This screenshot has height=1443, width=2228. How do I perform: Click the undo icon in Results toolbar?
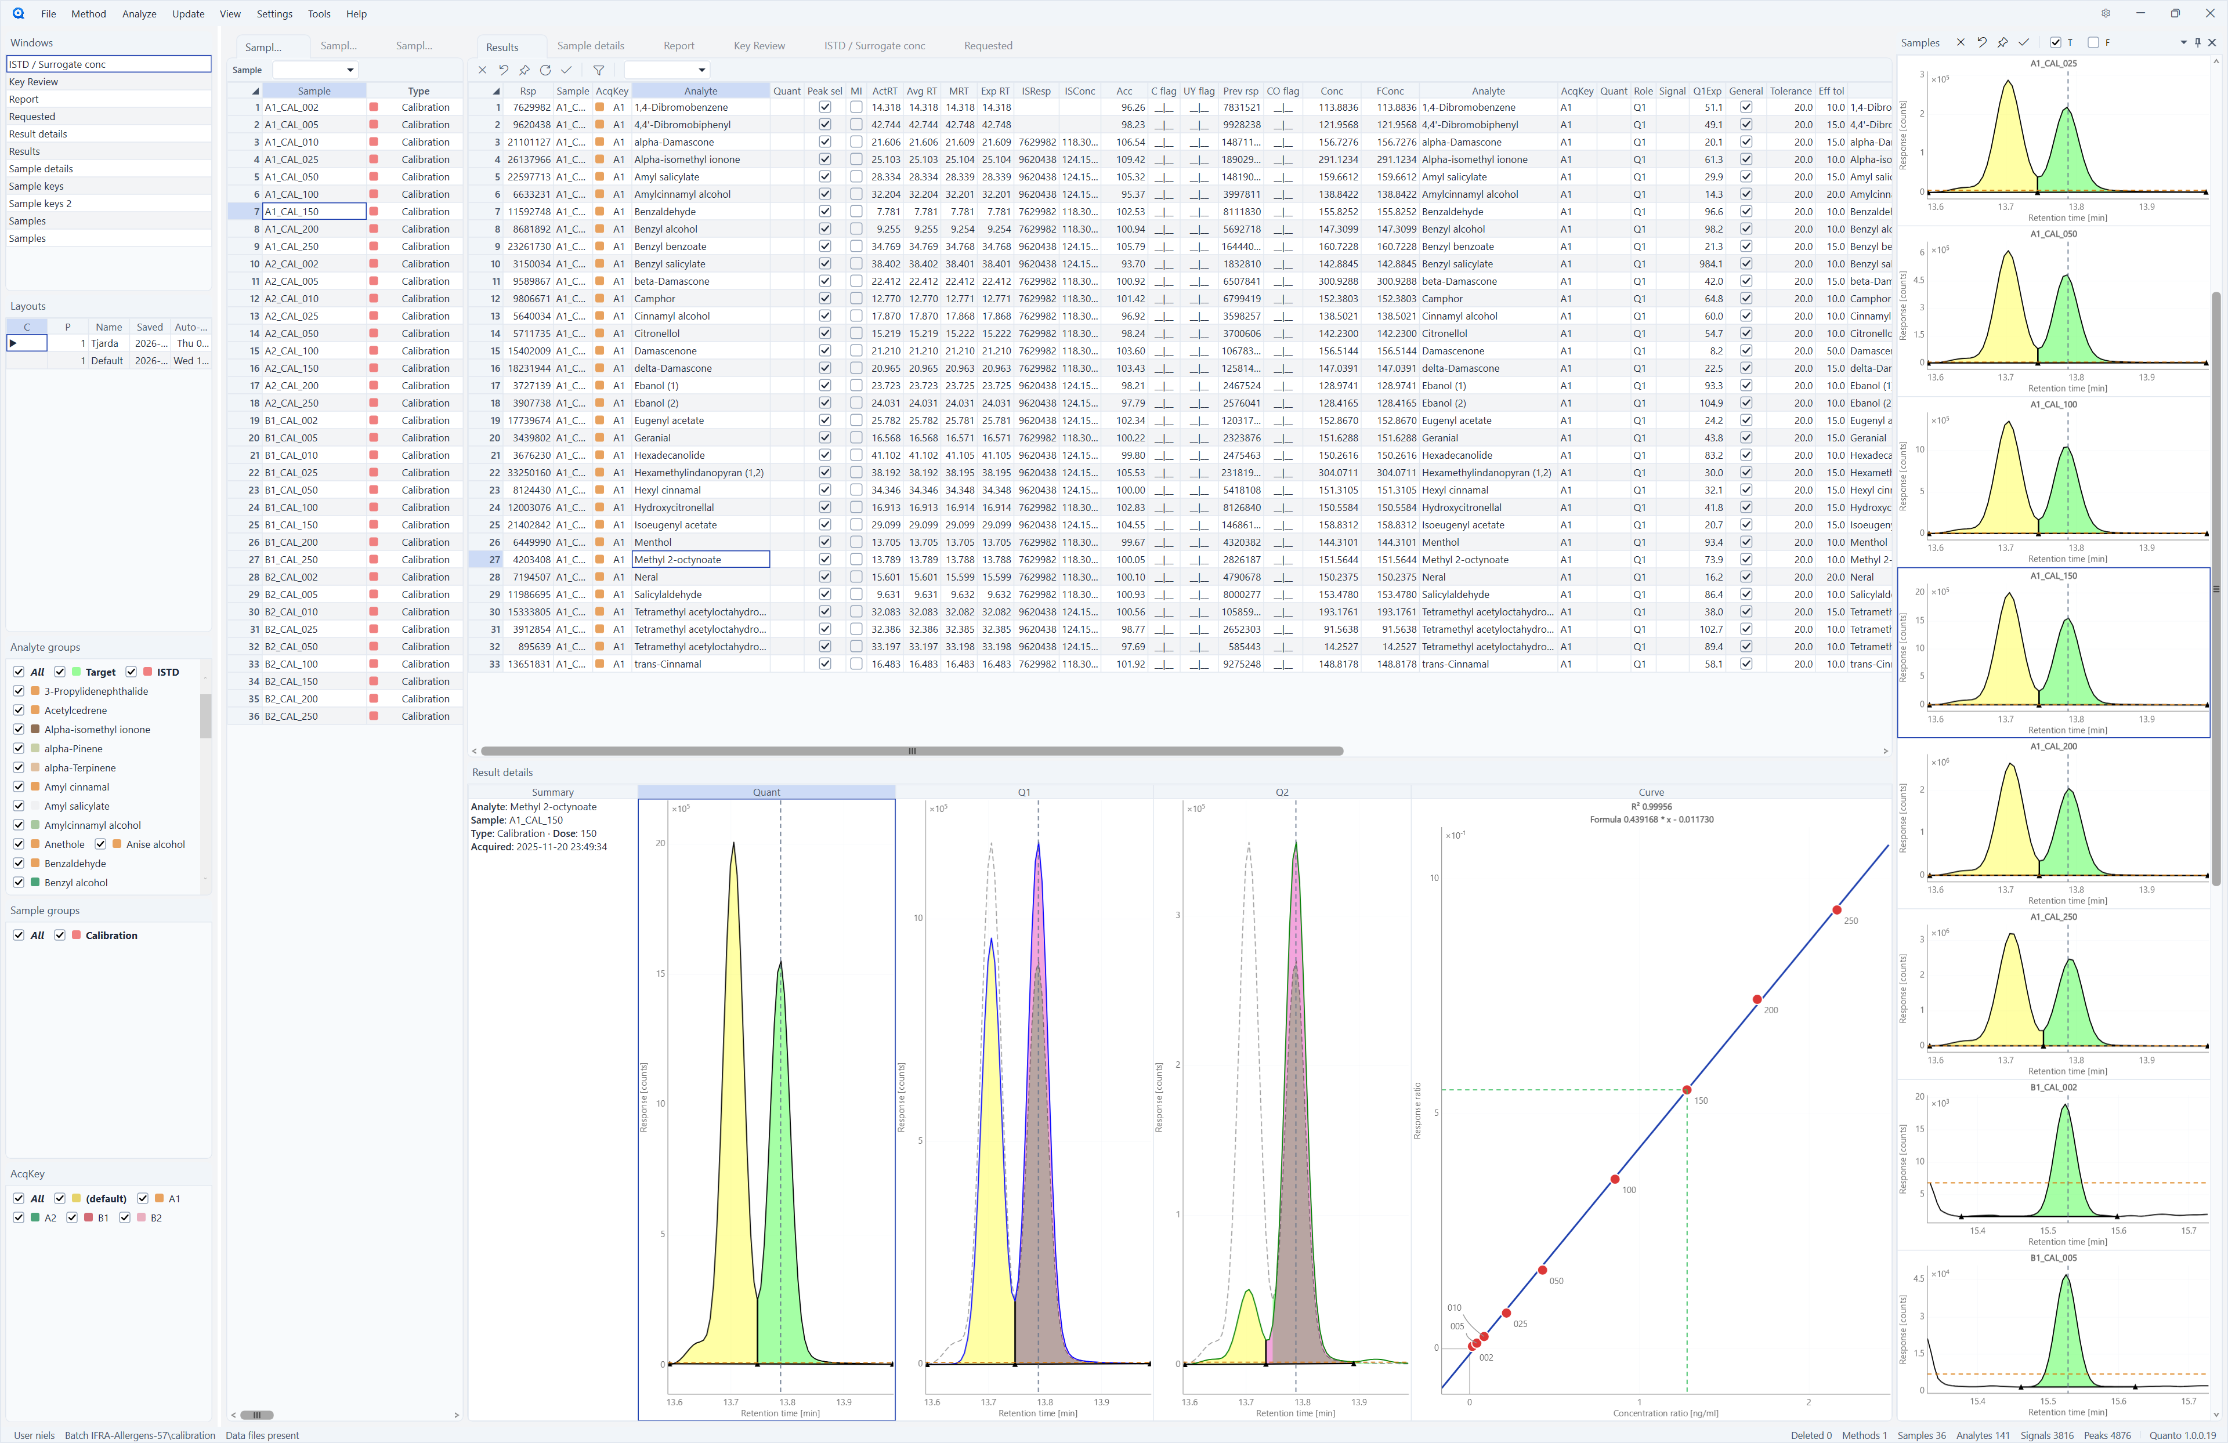(x=502, y=70)
